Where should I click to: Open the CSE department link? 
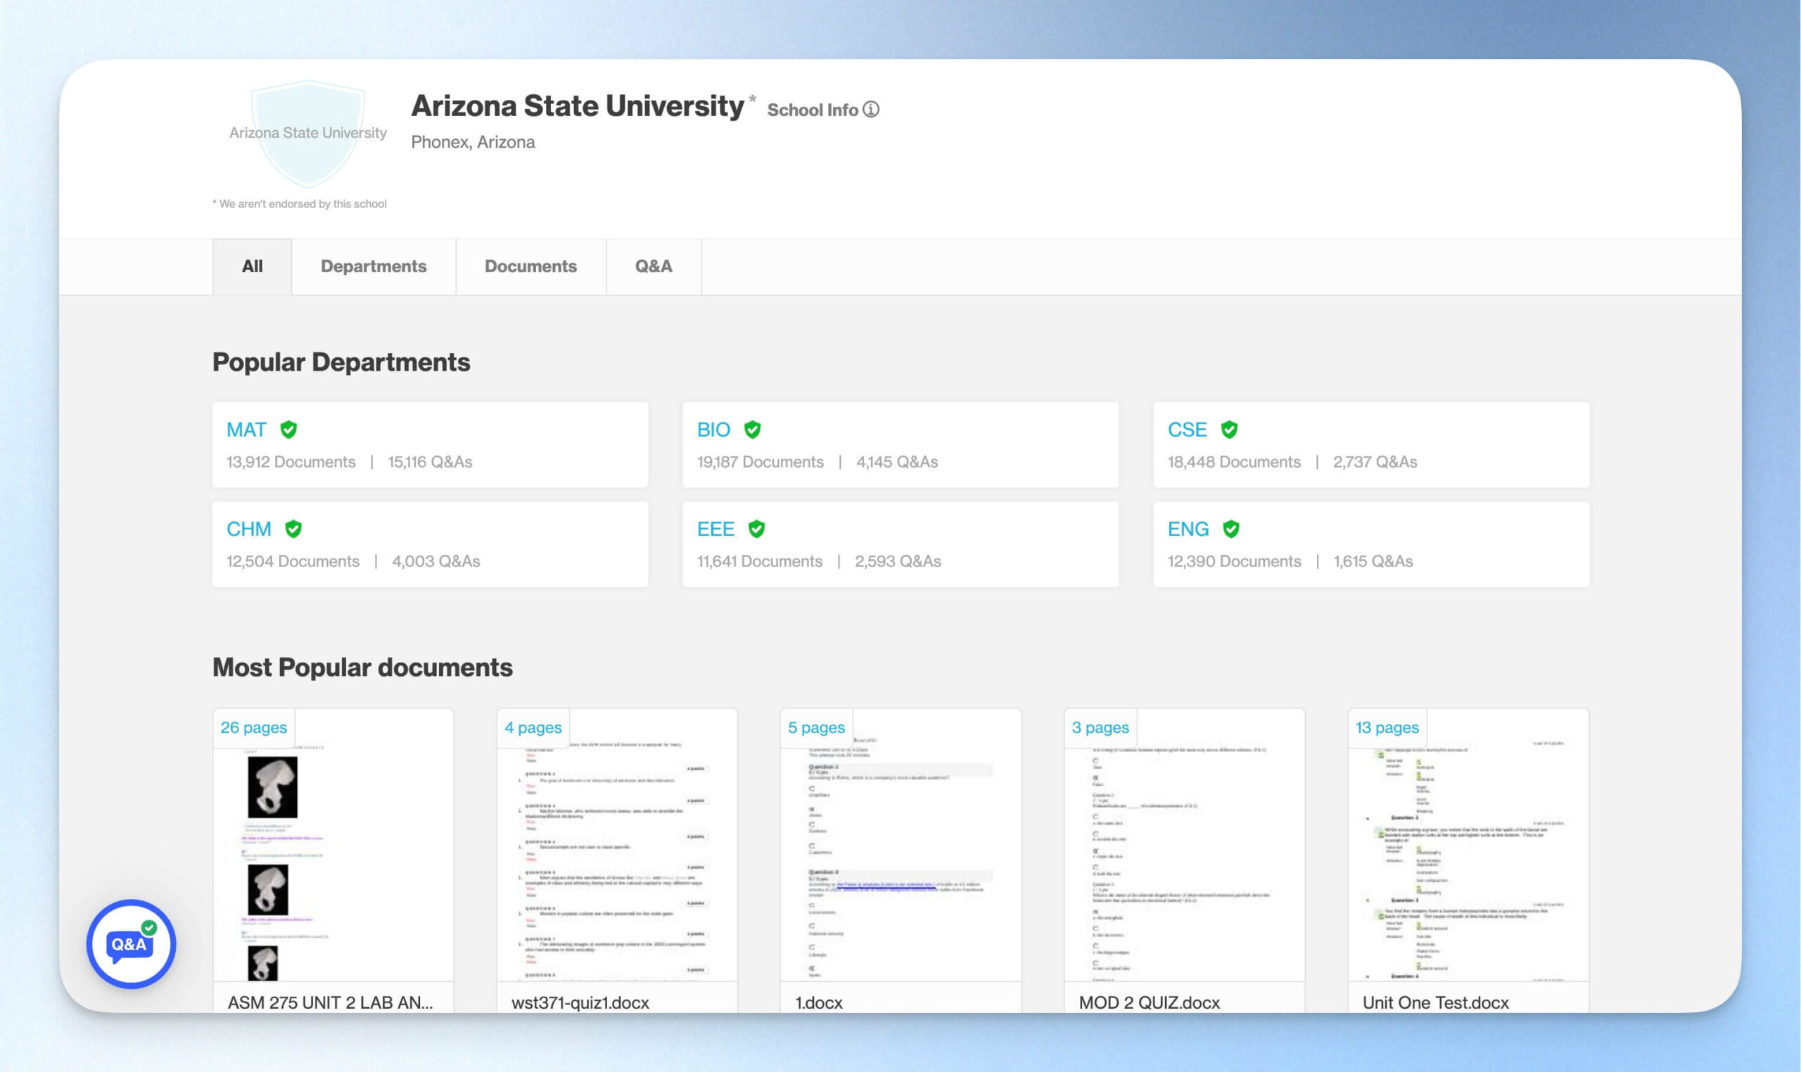(1187, 430)
